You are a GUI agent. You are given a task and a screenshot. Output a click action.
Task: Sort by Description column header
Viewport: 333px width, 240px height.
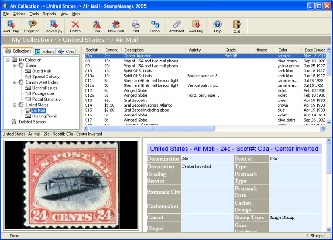(x=153, y=50)
